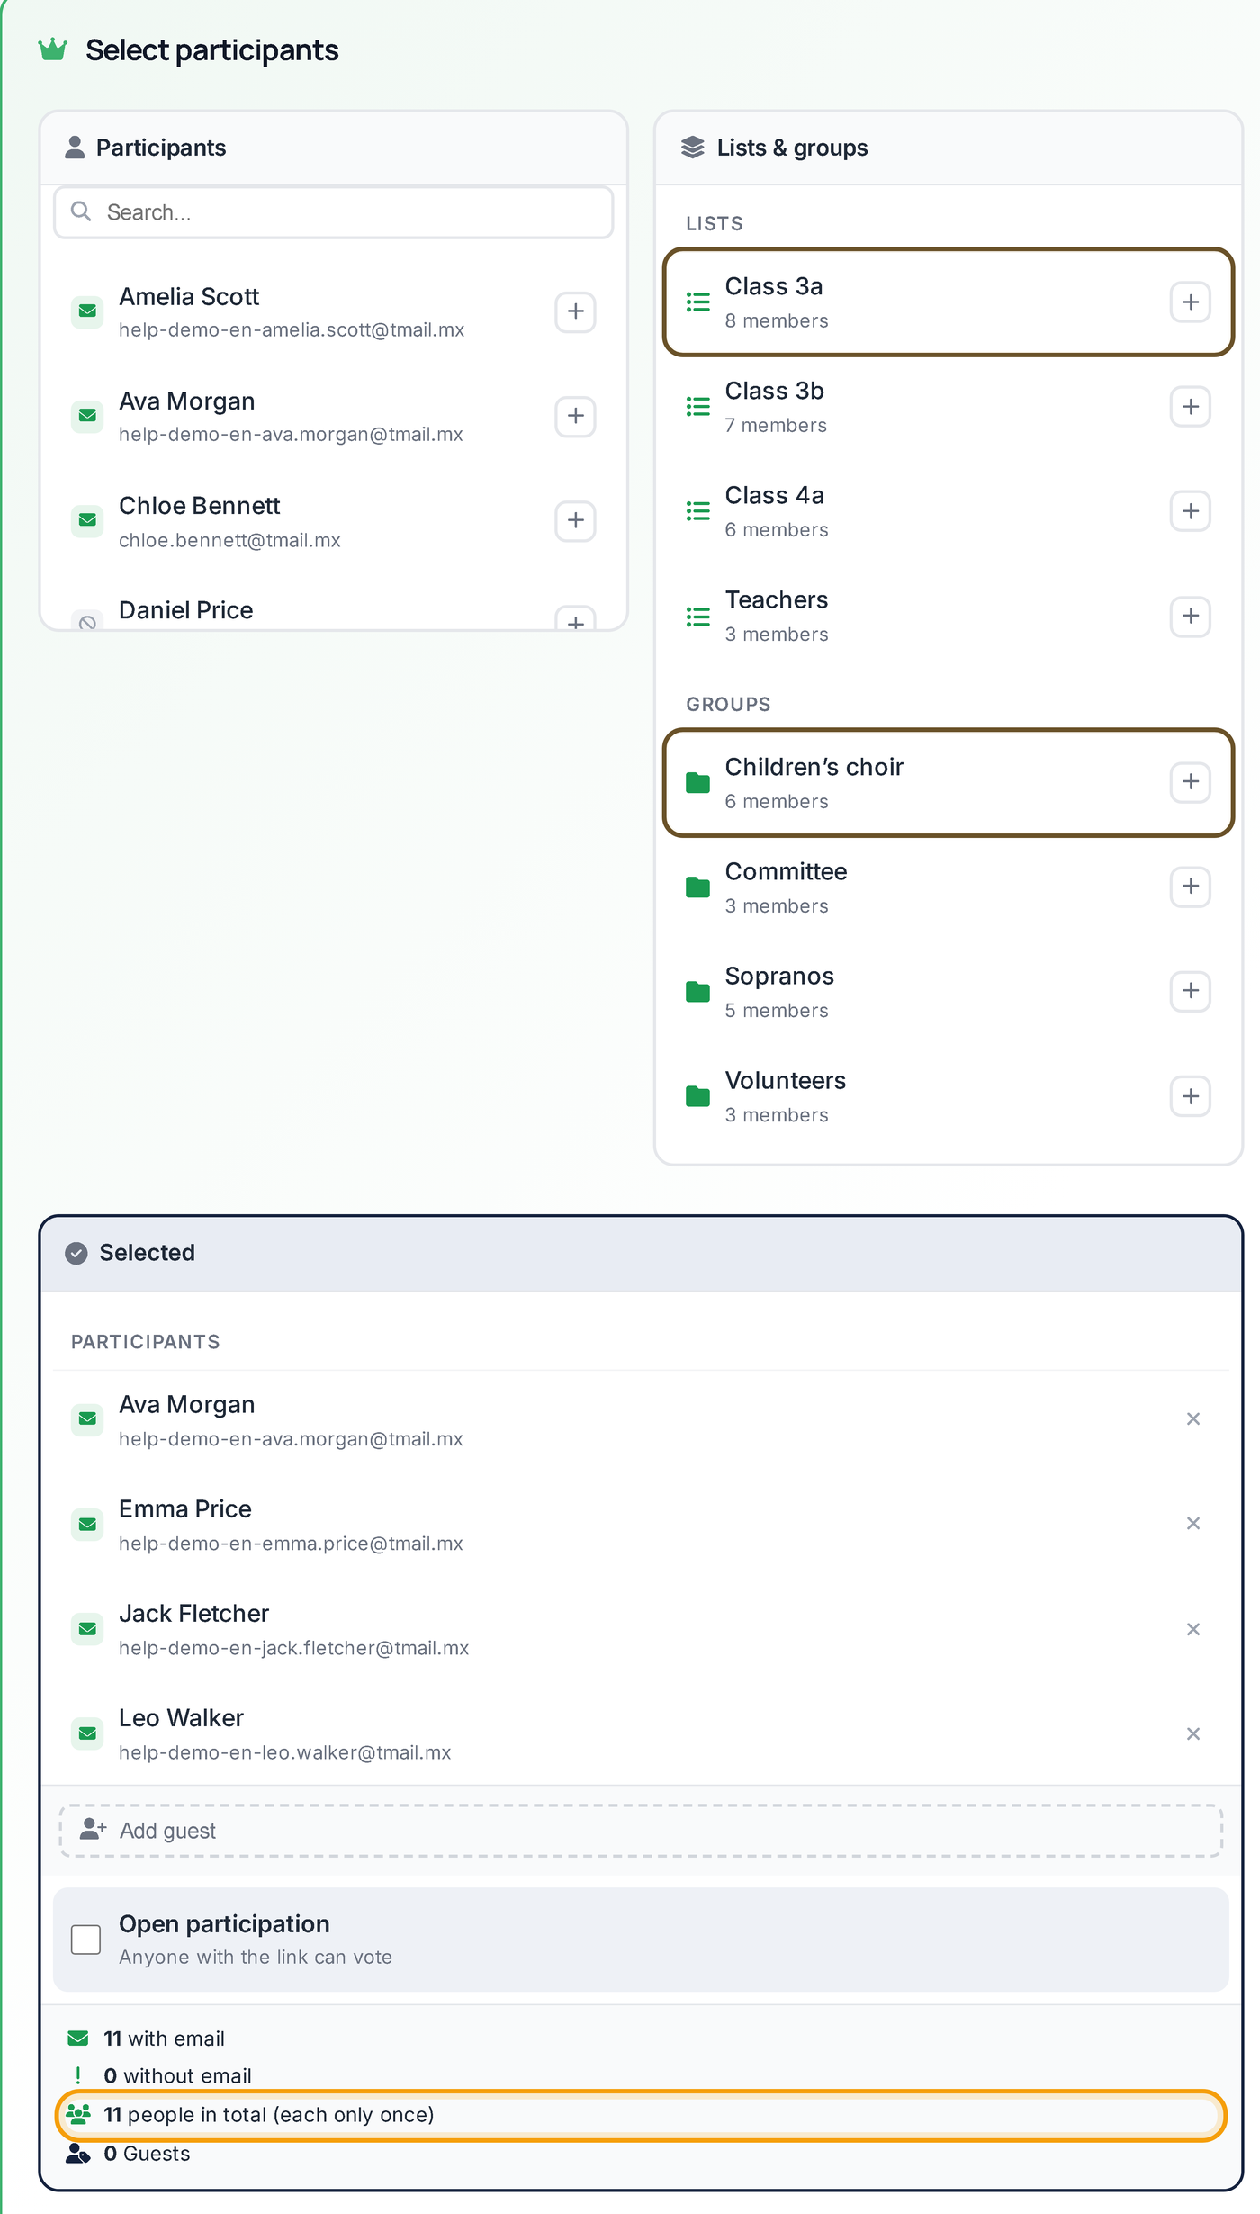Remove Jack Fletcher from Selected
Image resolution: width=1260 pixels, height=2214 pixels.
1193,1629
